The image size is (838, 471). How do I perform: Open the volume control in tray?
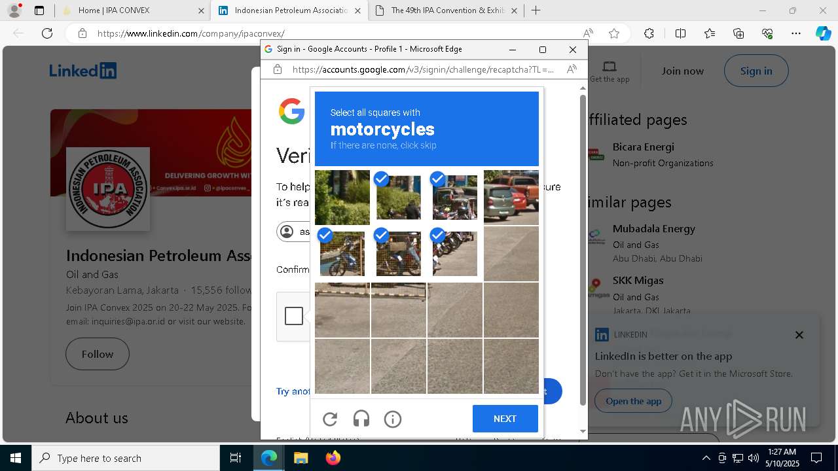pos(754,458)
